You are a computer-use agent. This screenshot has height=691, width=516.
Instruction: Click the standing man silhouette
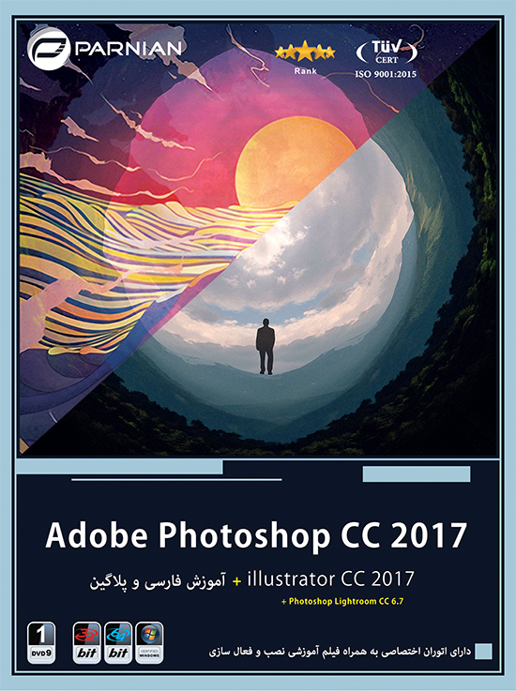tap(266, 346)
